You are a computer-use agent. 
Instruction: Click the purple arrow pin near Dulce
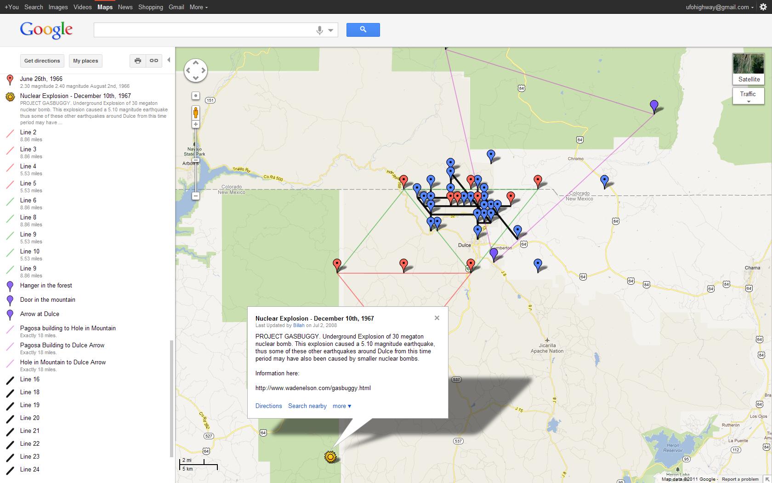pyautogui.click(x=494, y=254)
